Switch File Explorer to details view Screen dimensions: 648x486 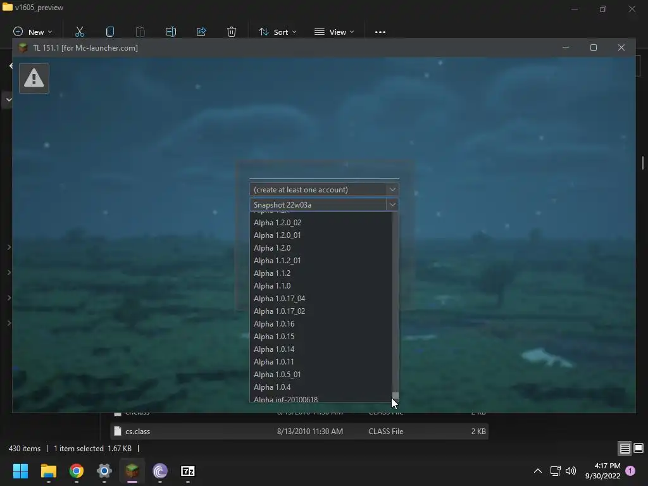click(x=625, y=449)
